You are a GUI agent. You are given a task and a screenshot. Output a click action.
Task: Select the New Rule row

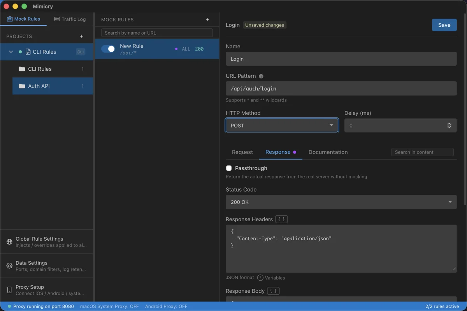point(157,49)
